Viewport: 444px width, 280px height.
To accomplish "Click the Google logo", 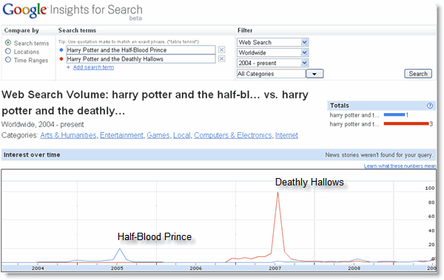I will pos(24,10).
